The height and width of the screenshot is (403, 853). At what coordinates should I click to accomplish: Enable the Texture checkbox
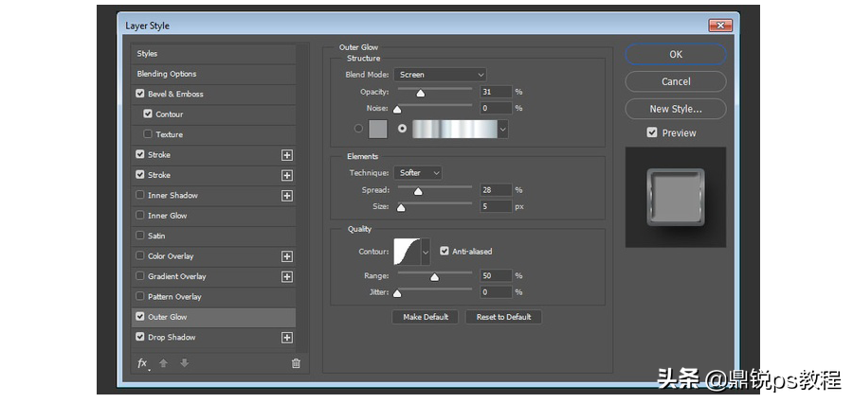(148, 134)
